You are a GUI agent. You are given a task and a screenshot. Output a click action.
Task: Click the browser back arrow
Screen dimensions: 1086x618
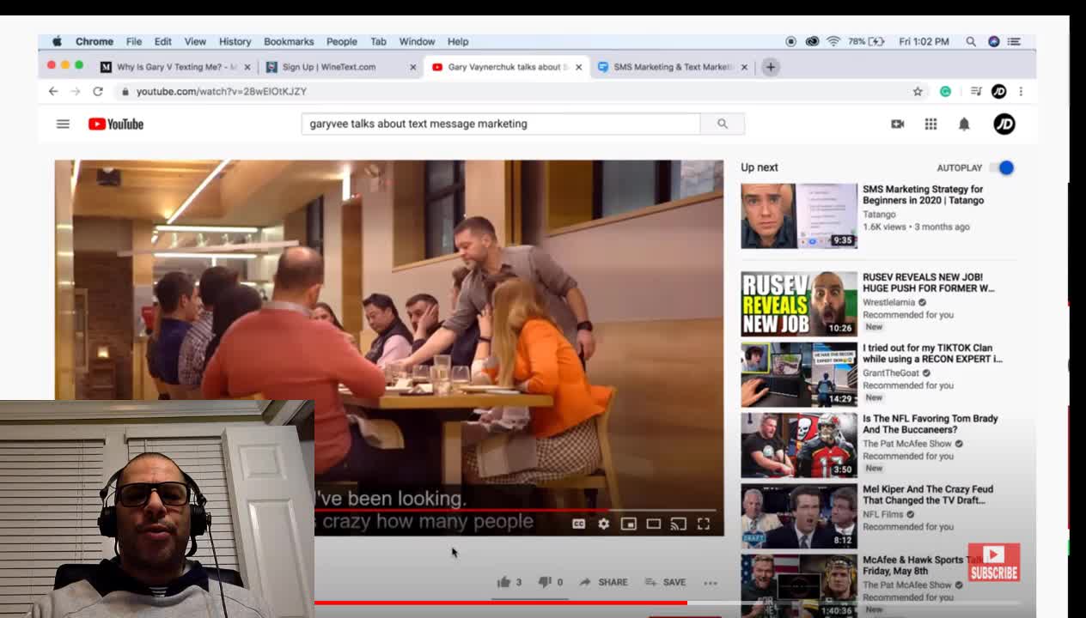point(53,91)
